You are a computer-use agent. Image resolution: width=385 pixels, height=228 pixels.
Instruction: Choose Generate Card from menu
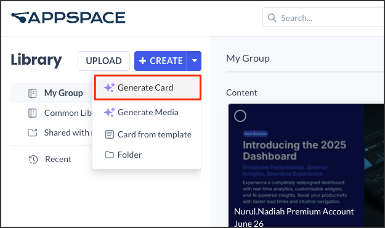[148, 88]
